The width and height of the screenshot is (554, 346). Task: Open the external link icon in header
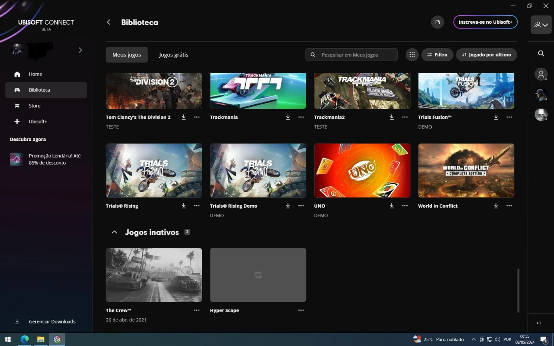coord(437,22)
